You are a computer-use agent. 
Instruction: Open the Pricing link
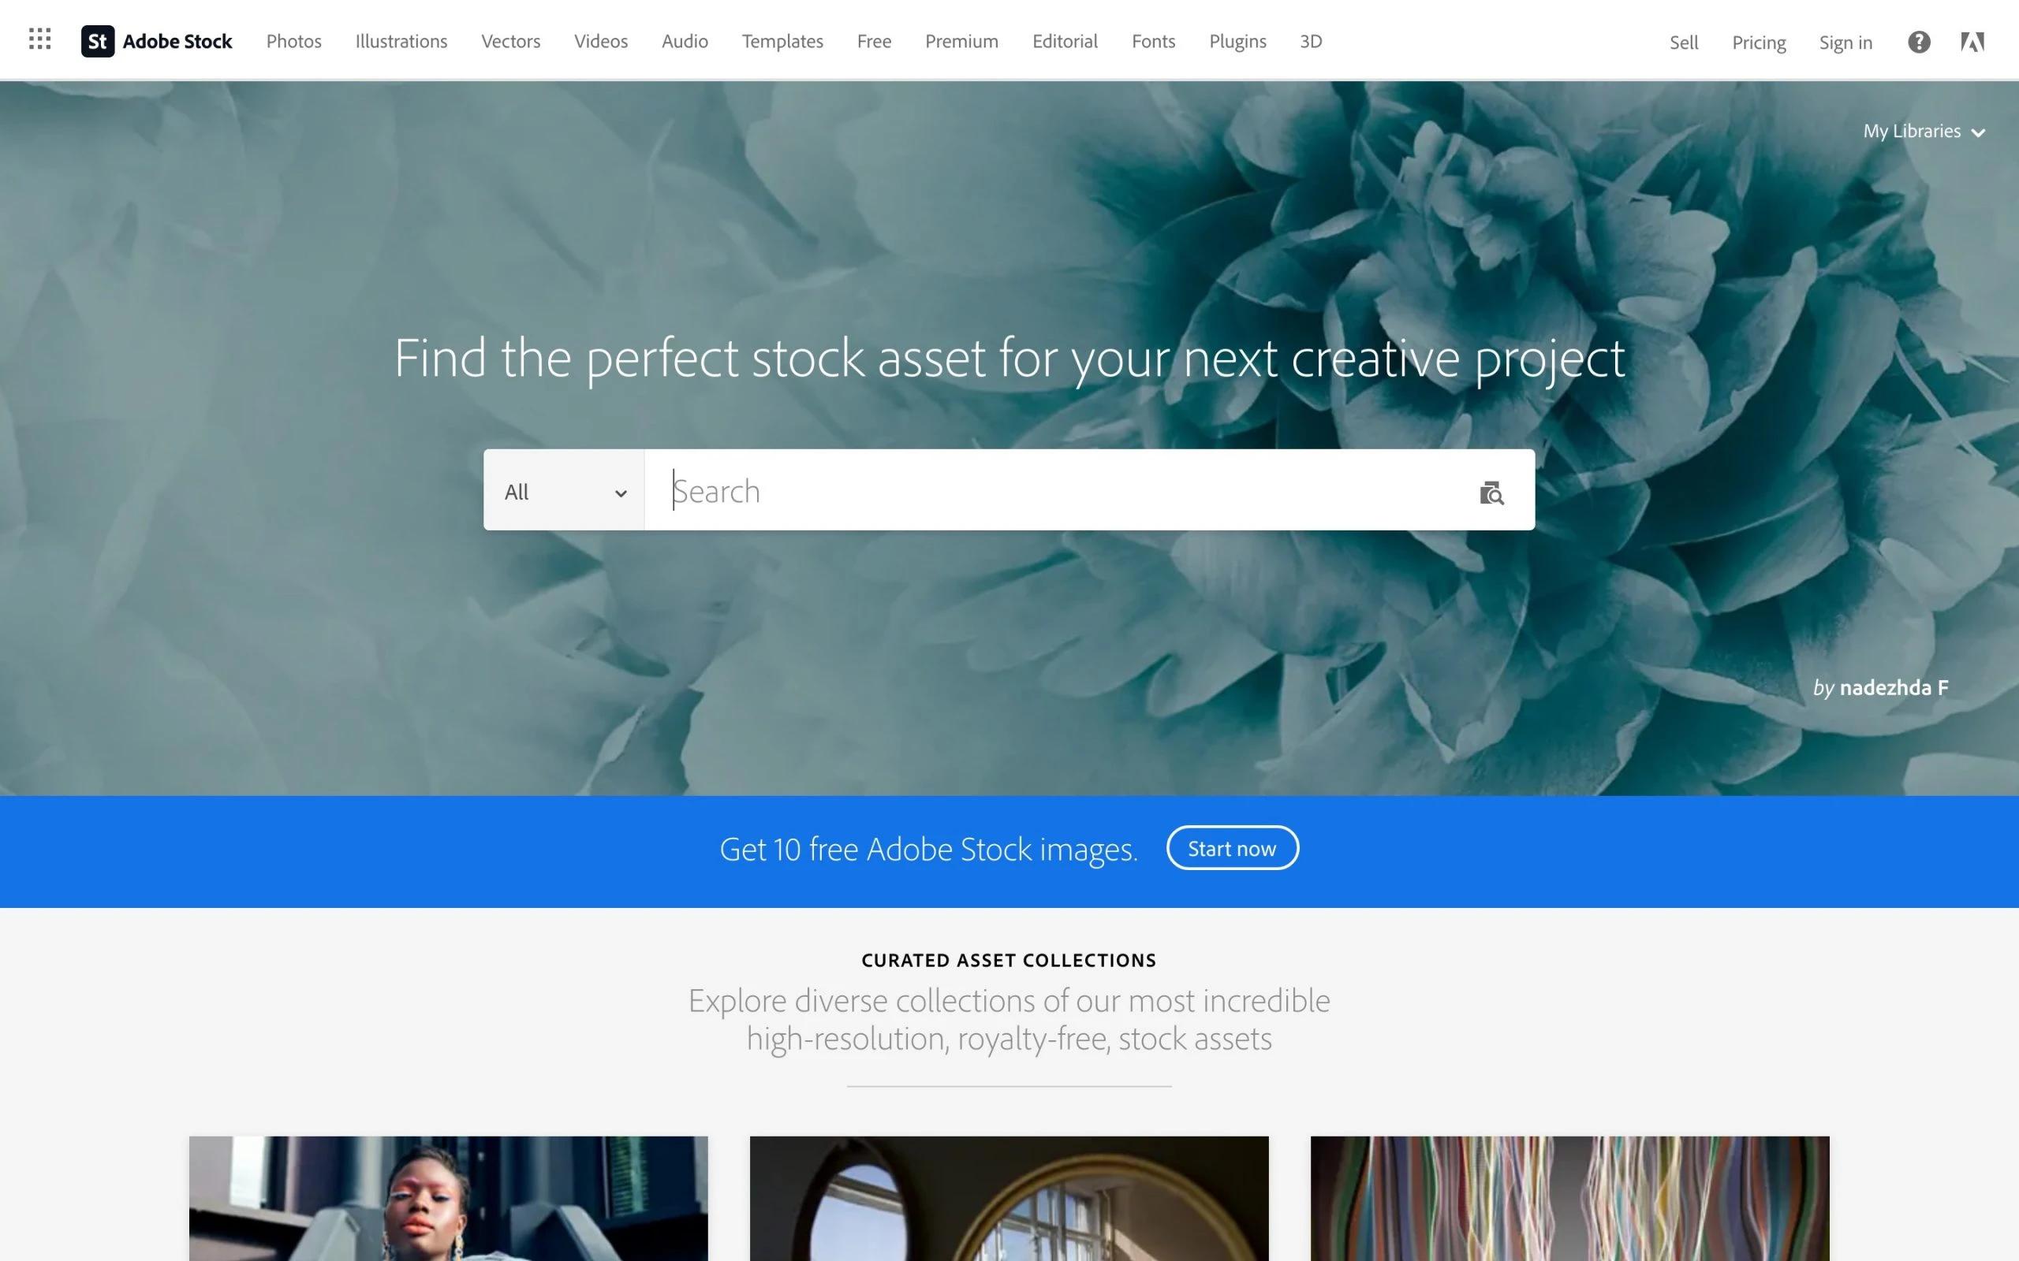[x=1759, y=43]
